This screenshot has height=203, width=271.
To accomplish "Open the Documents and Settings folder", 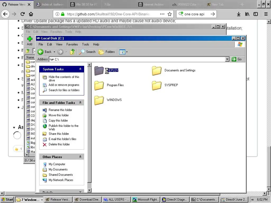I will pos(174,70).
